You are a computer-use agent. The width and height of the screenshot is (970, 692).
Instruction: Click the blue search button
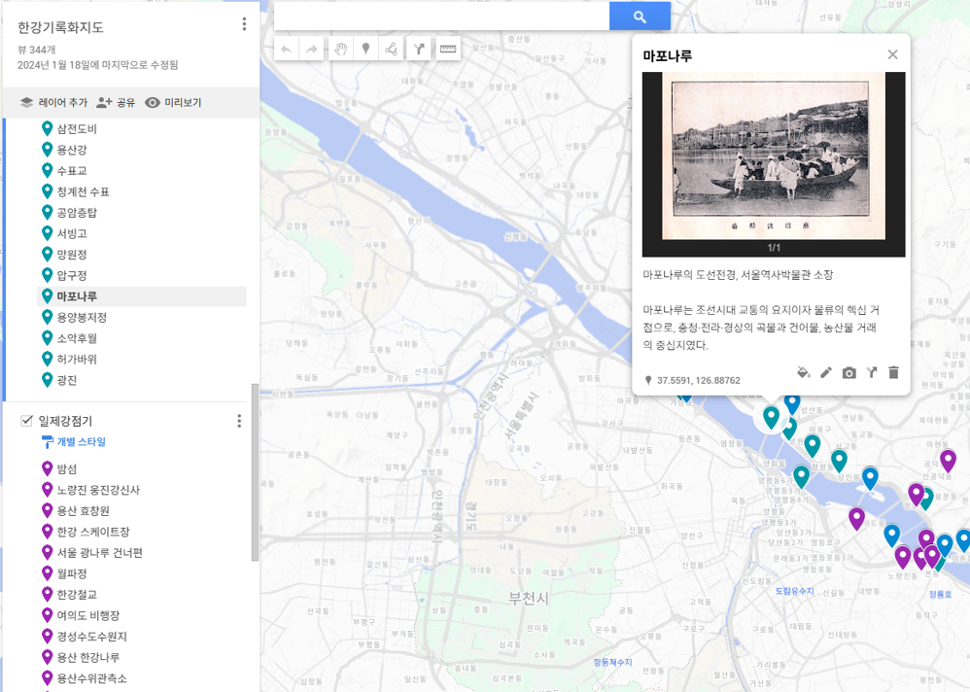click(x=640, y=17)
